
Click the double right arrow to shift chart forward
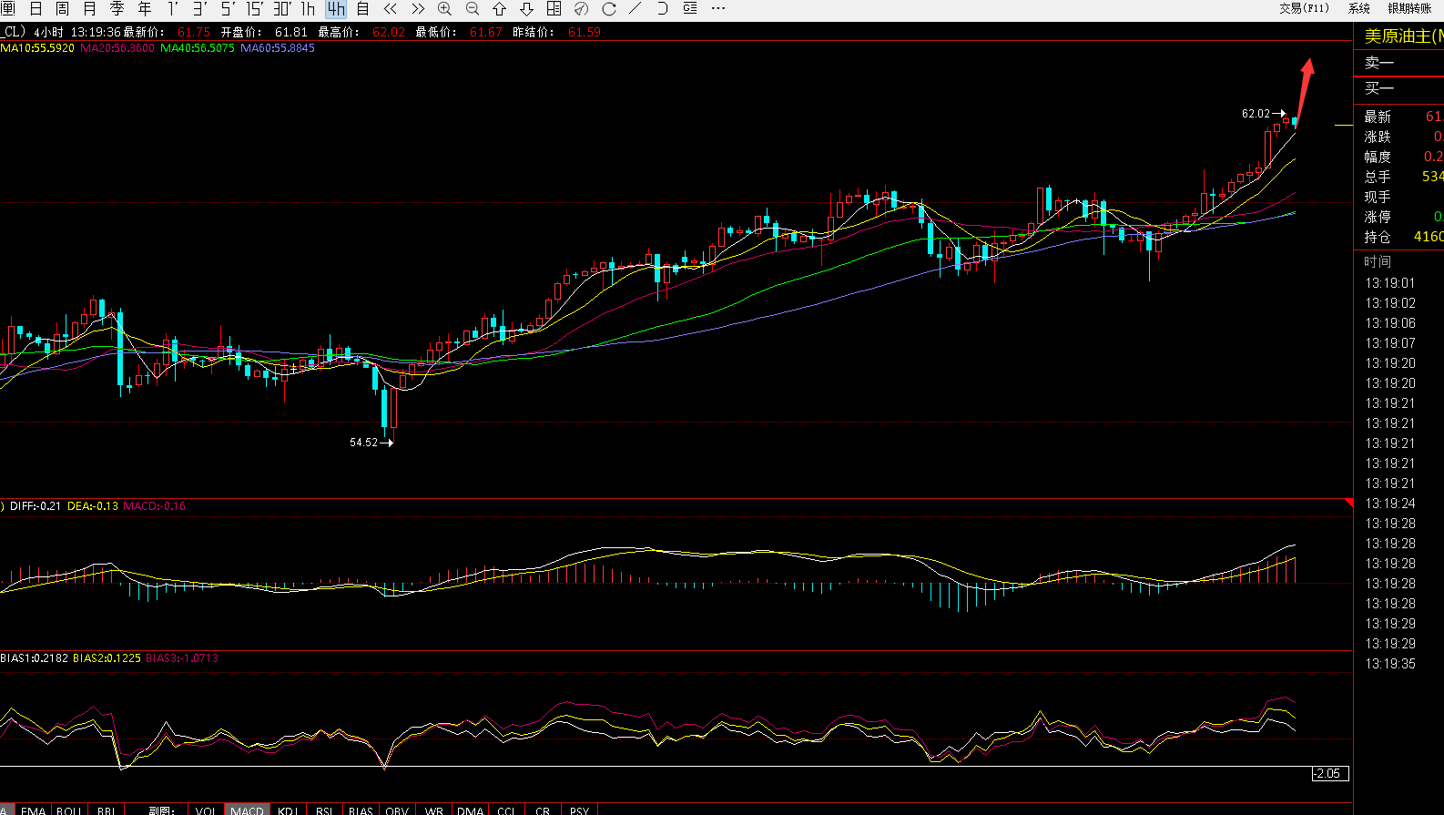417,8
